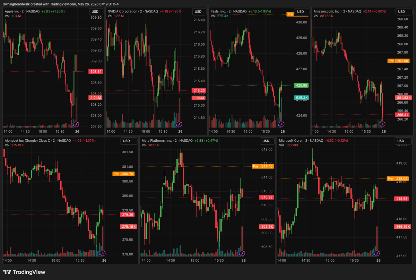Click the 379.36 price label on Alphabet chart
416x280 pixels.
point(128,215)
